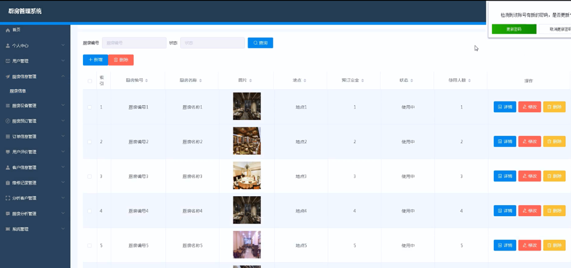Click the blue 查询 search button
The image size is (571, 268).
(x=260, y=43)
